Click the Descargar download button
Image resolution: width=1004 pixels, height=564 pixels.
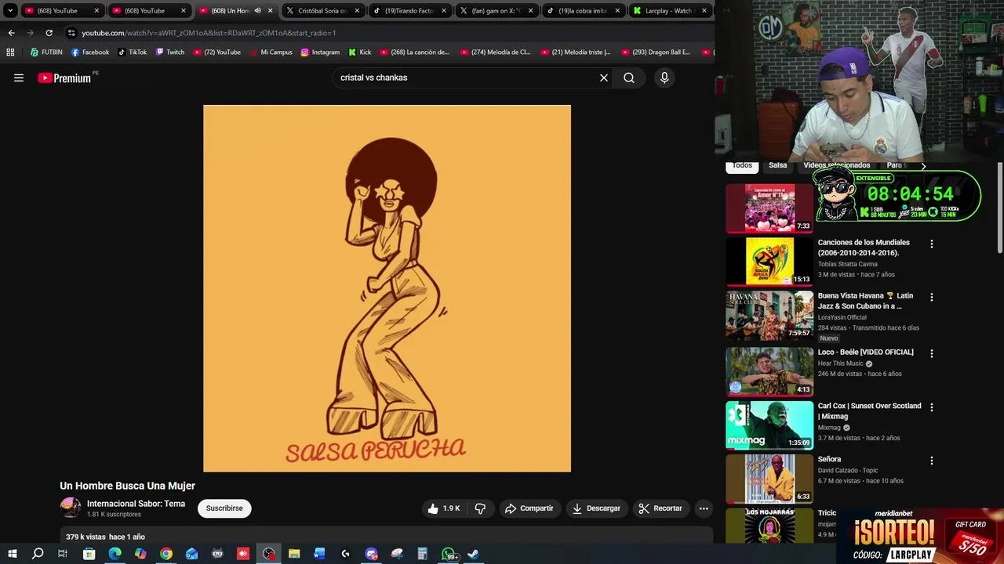(x=596, y=508)
